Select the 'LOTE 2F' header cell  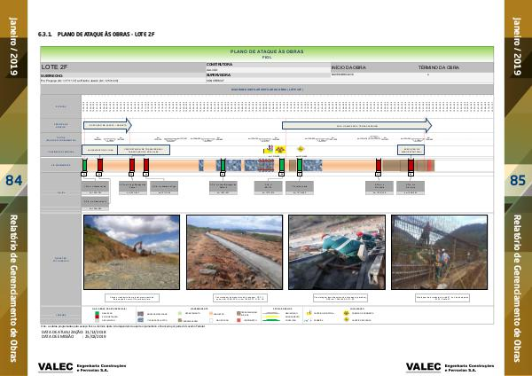point(122,67)
